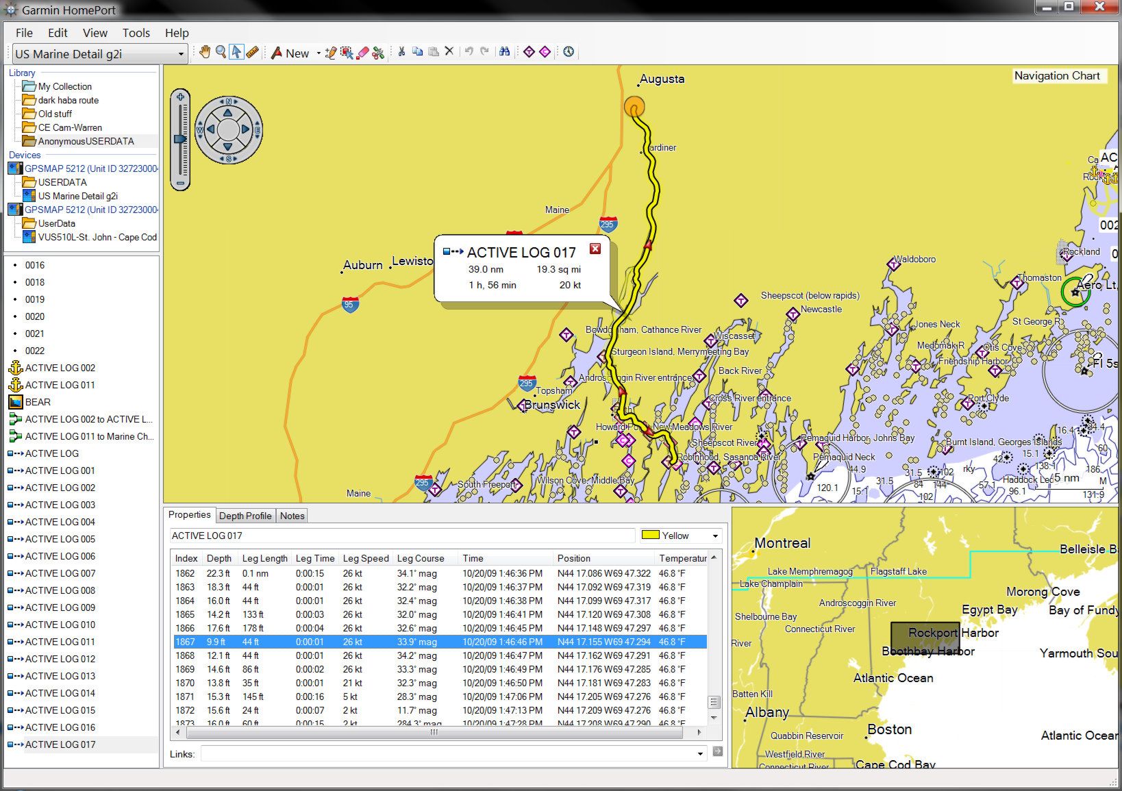
Task: Select the Divide scissors tool
Action: 378,52
